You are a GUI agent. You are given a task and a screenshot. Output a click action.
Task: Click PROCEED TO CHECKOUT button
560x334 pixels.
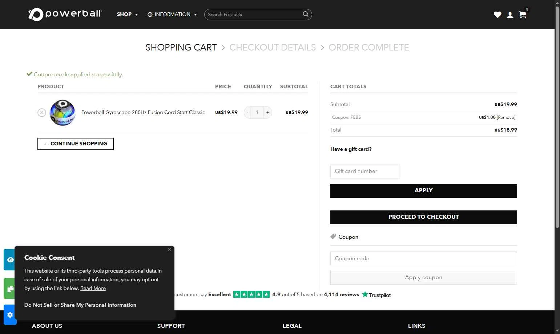423,217
